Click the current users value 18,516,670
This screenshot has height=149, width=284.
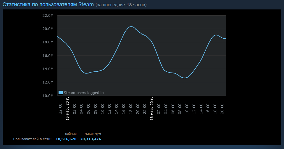click(66, 139)
